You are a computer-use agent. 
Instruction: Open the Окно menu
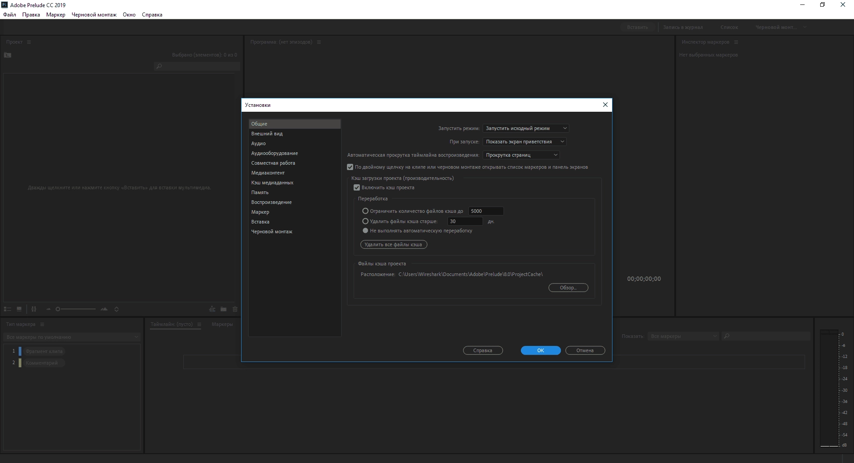[129, 15]
